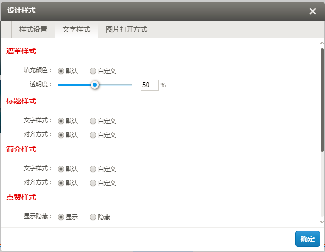Click the scrollbar up arrow
325x252 pixels.
[322, 43]
